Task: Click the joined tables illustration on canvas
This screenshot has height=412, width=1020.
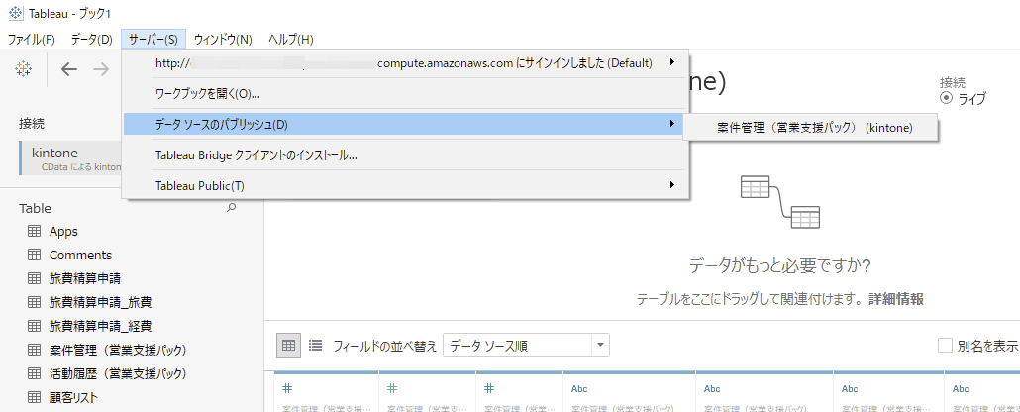Action: pyautogui.click(x=780, y=201)
